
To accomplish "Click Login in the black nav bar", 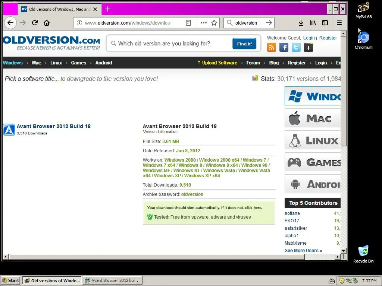I will [x=321, y=63].
